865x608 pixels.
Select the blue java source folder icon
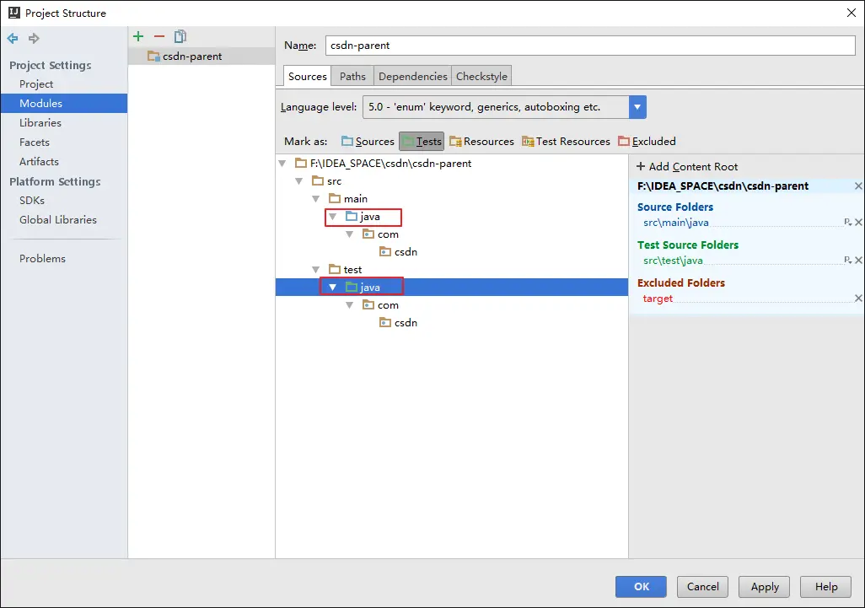[352, 216]
